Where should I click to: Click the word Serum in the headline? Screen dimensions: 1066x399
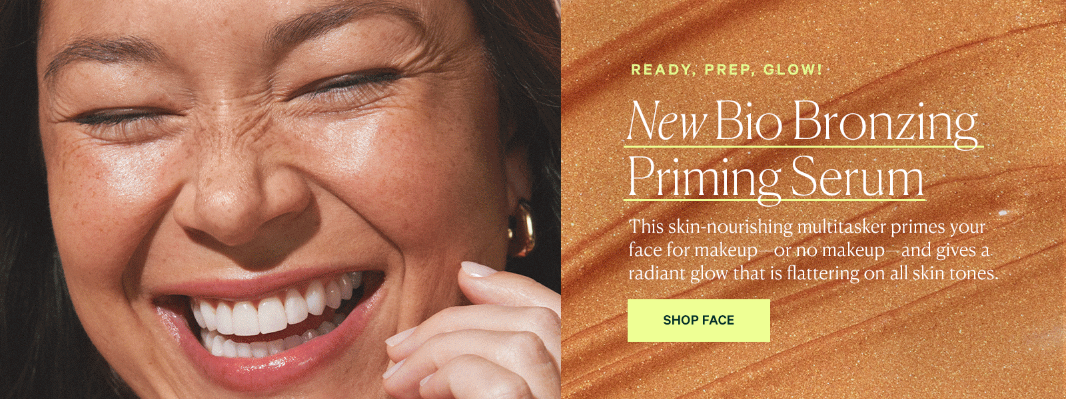click(857, 177)
